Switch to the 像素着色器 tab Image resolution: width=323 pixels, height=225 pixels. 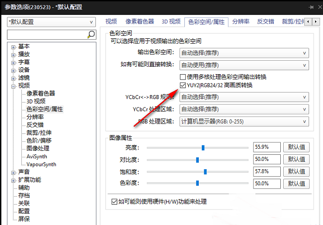tap(140, 21)
